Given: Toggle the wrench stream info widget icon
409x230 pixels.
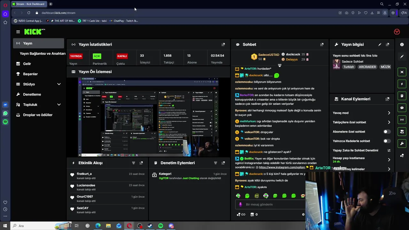Looking at the screenshot, I should point(402,143).
